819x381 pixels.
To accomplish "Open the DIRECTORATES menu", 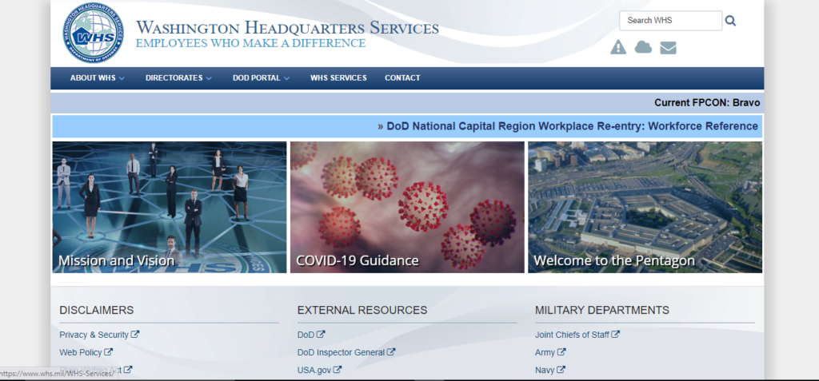I will coord(174,77).
